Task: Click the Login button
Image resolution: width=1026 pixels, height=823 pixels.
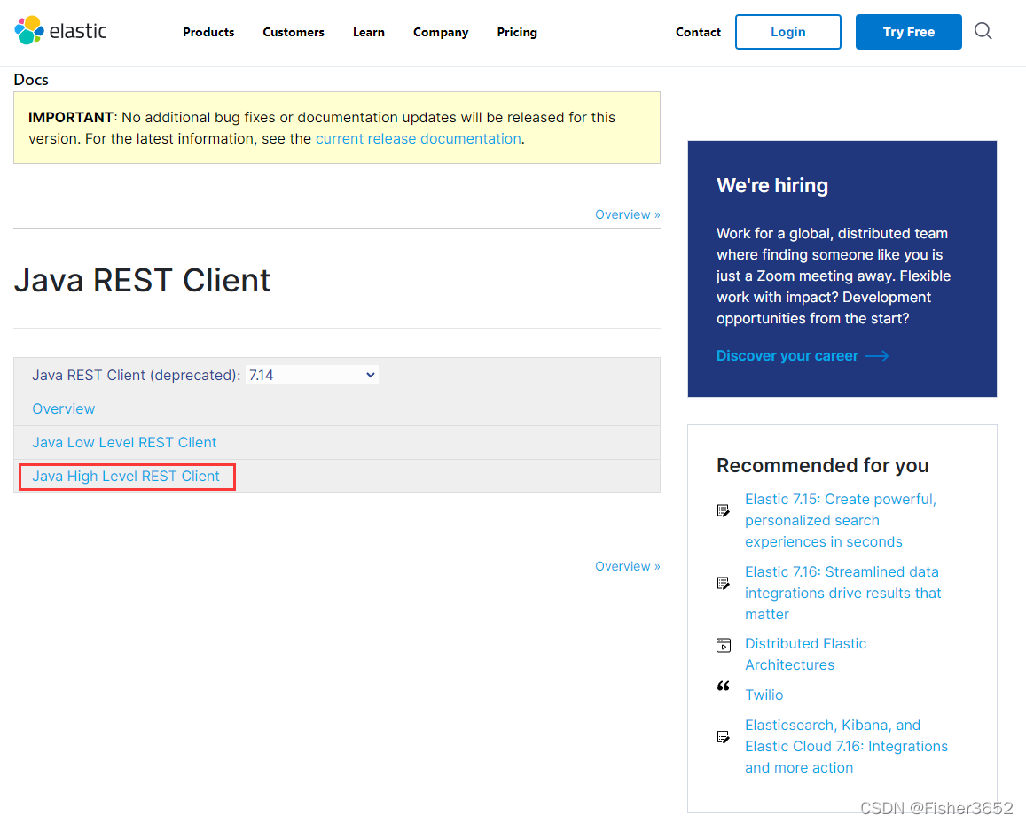Action: coord(787,31)
